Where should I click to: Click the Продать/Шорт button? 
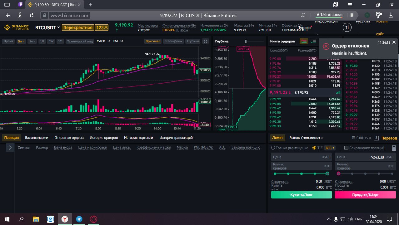pos(365,194)
